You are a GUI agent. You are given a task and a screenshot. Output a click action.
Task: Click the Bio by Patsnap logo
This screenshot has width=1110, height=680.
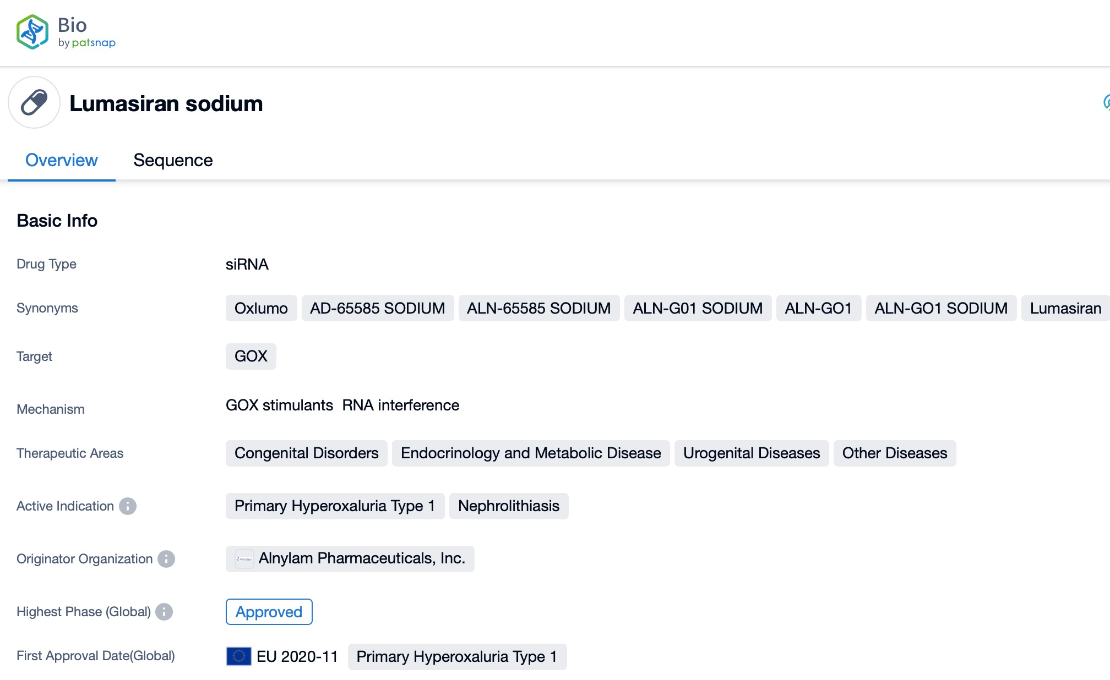click(x=66, y=32)
